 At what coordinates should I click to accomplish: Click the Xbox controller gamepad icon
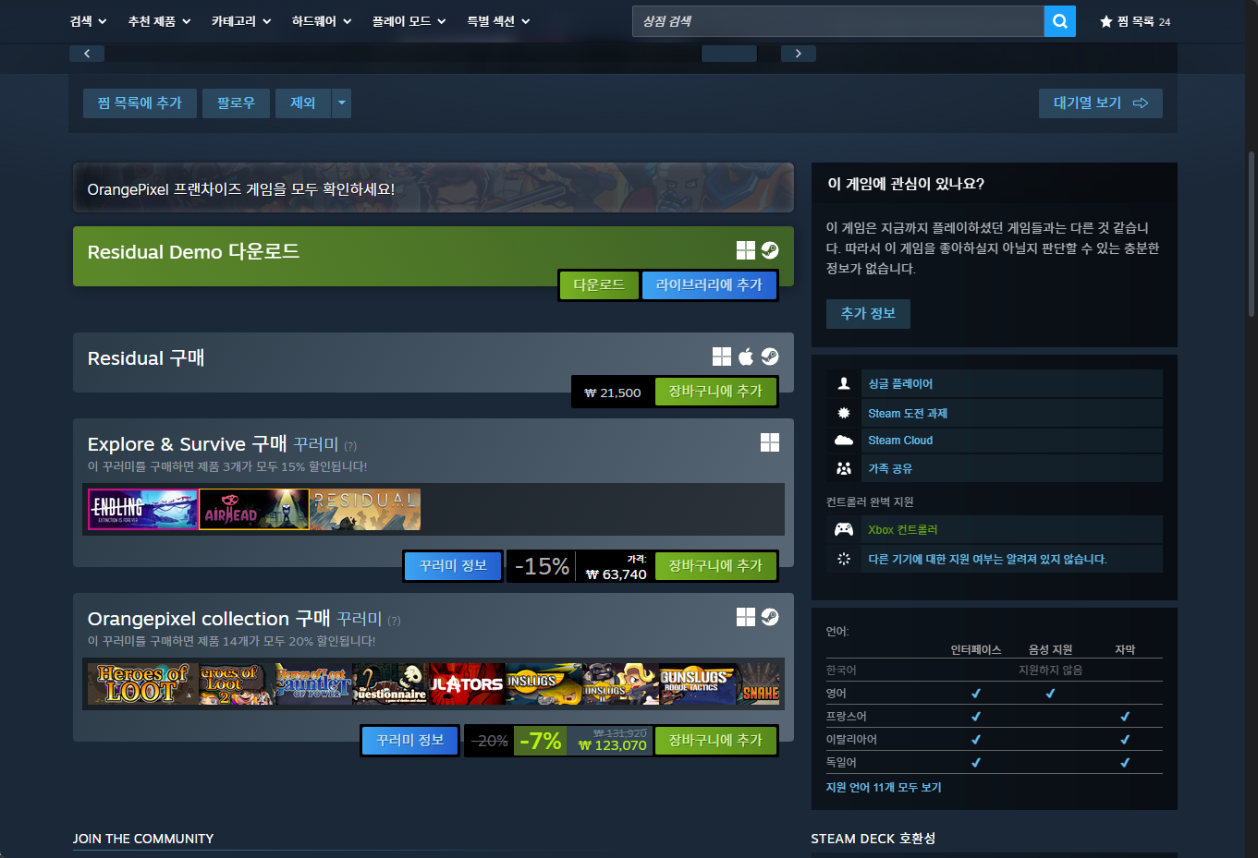[x=844, y=529]
